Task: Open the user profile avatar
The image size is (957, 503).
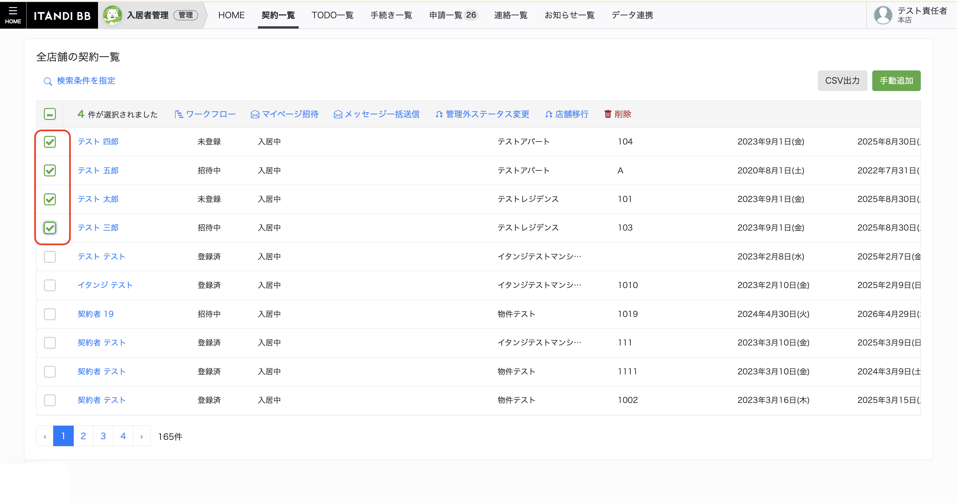Action: click(883, 15)
